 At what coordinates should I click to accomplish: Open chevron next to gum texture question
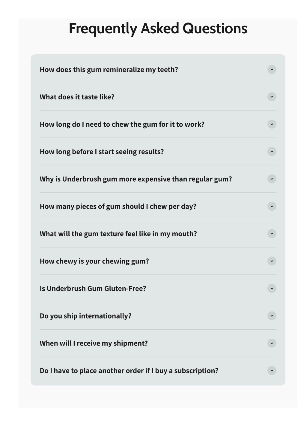(x=272, y=234)
